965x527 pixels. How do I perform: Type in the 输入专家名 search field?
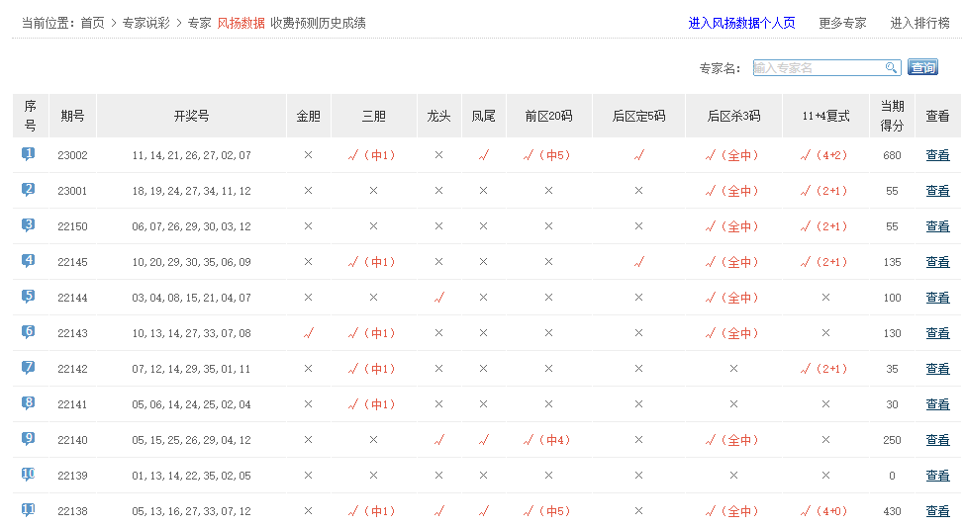pos(818,67)
